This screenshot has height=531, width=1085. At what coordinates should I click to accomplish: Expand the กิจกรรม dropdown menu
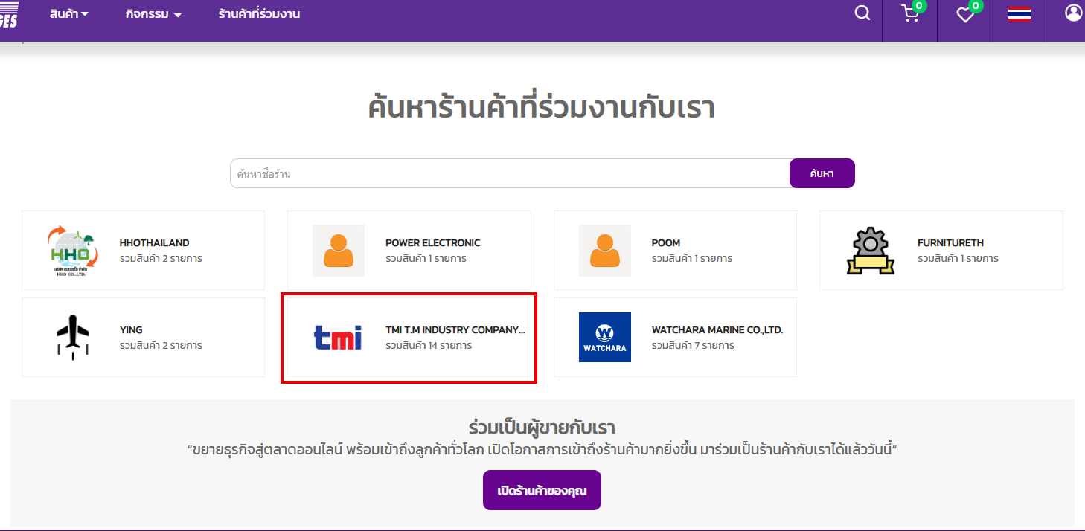click(153, 14)
